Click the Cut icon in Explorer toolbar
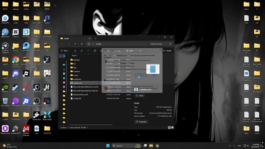Screen dimensions: 265x149 [75, 50]
